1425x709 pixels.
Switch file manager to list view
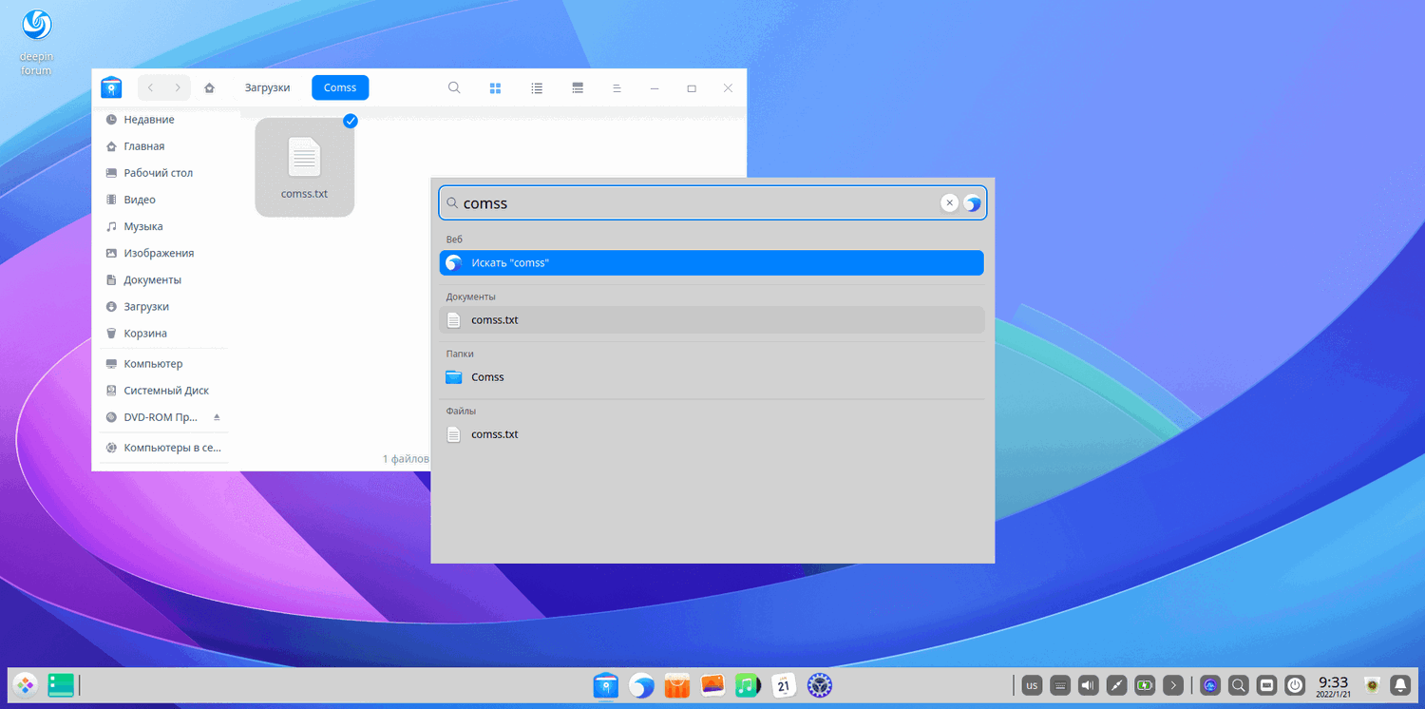tap(537, 87)
